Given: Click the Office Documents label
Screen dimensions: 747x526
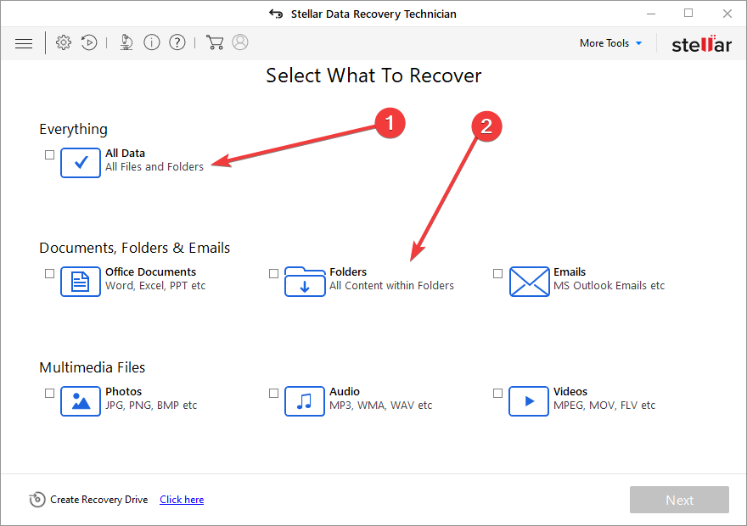Looking at the screenshot, I should click(150, 271).
